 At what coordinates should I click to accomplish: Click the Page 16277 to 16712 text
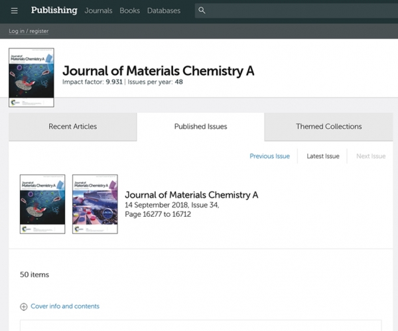click(158, 214)
